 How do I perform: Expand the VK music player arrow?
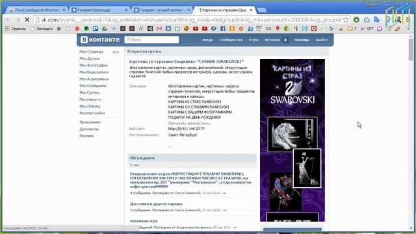pos(286,40)
